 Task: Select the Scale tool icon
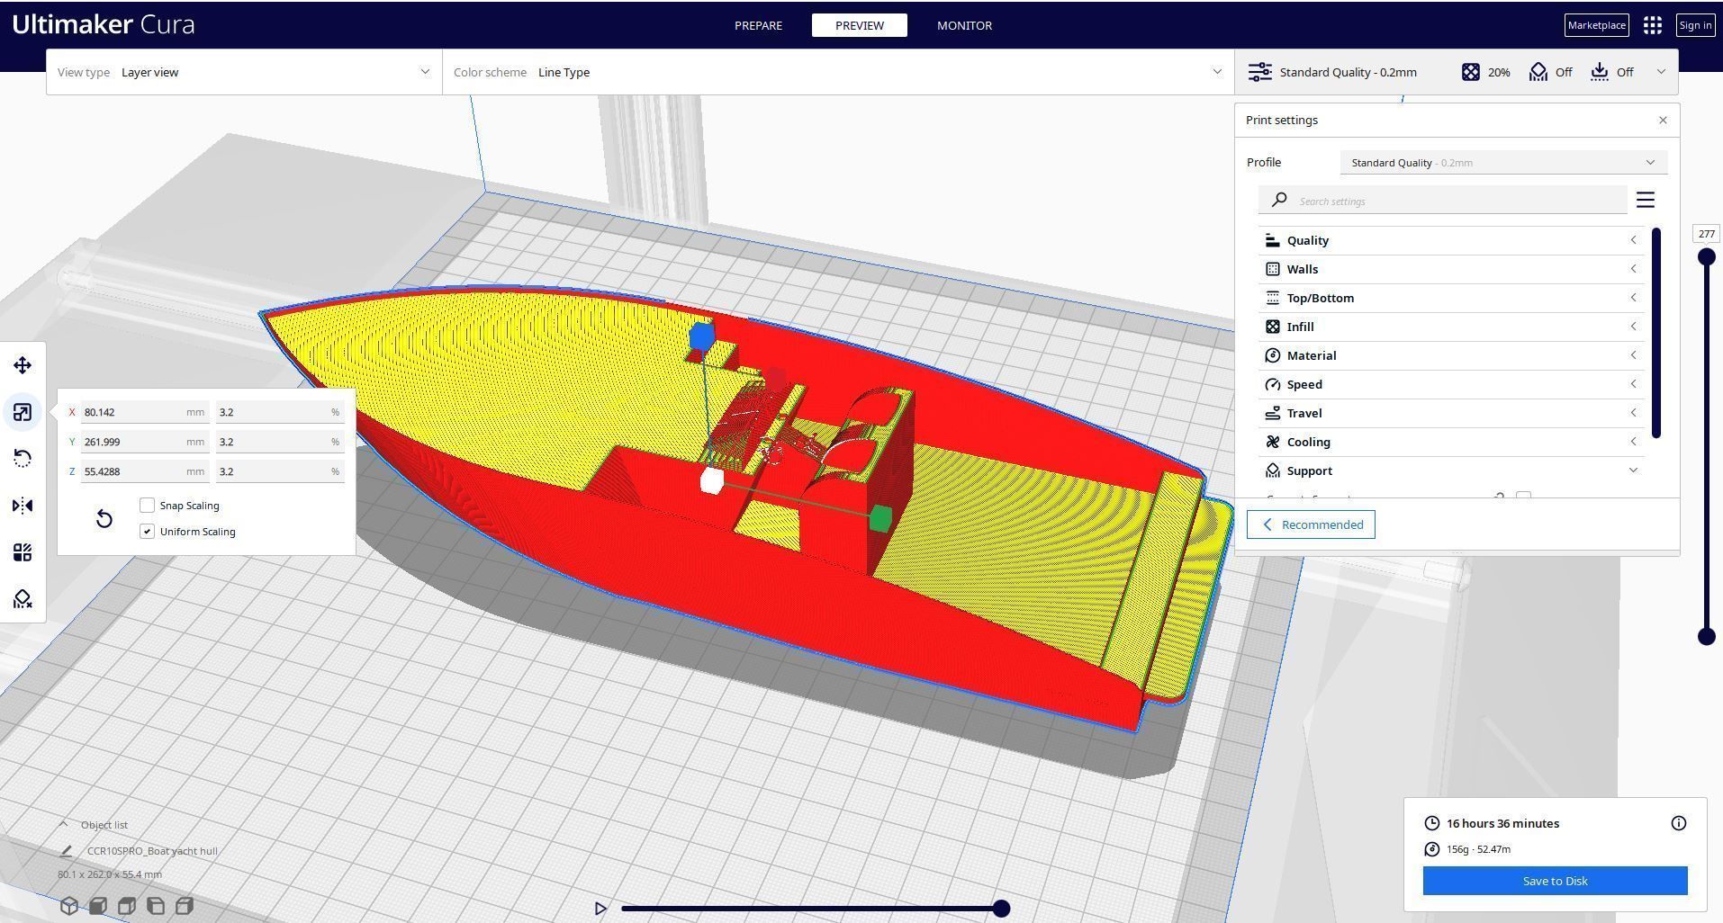point(23,412)
